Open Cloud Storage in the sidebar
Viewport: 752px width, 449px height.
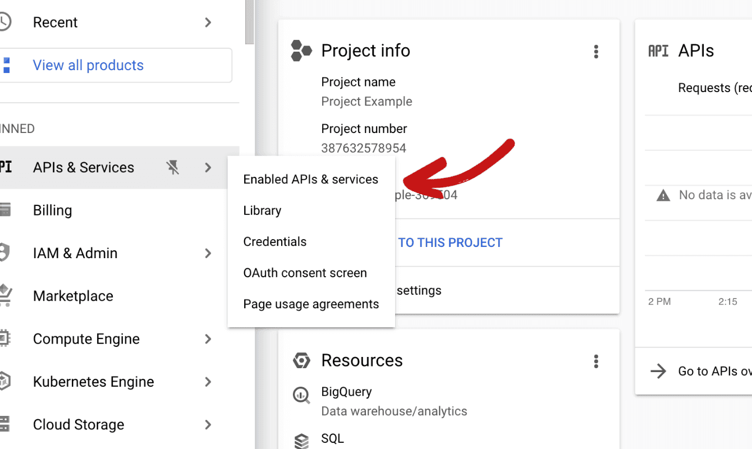120,424
